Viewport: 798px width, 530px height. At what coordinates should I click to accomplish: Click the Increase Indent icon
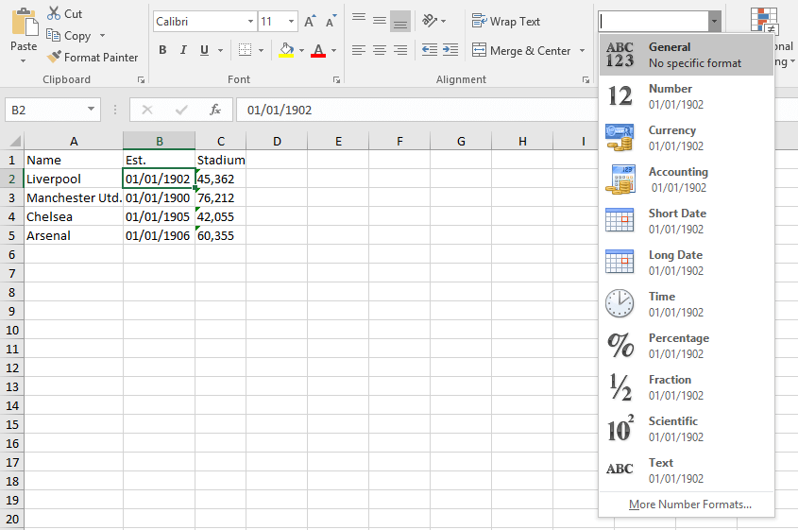[450, 50]
